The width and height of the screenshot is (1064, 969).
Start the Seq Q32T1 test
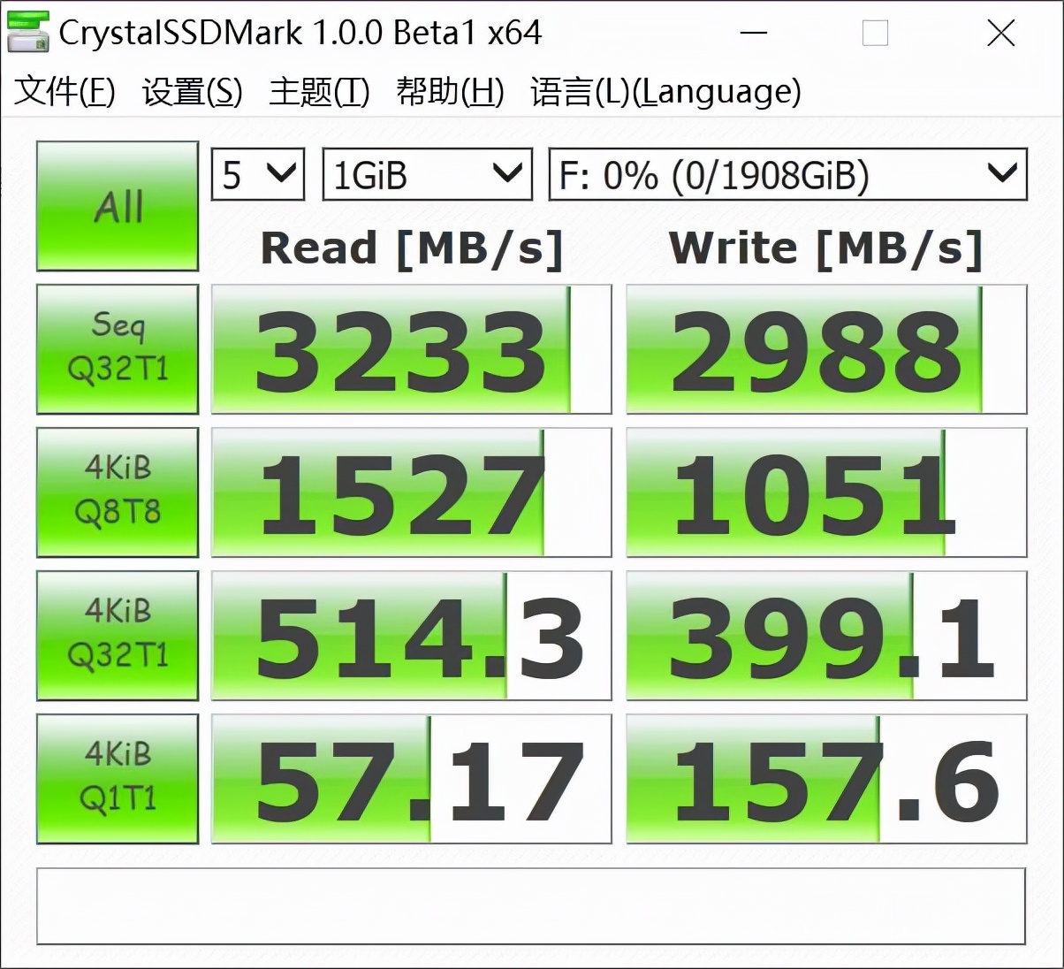pyautogui.click(x=118, y=349)
